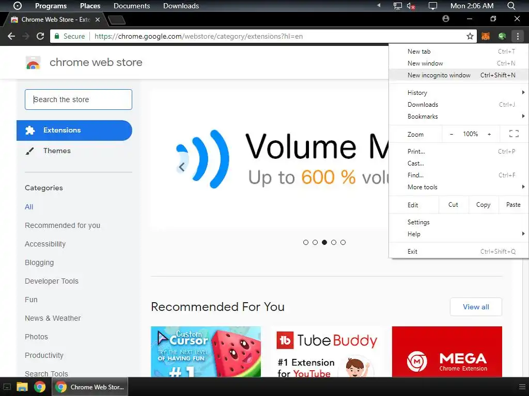Open the file manager folder in taskbar
Viewport: 529px width, 396px height.
point(22,387)
